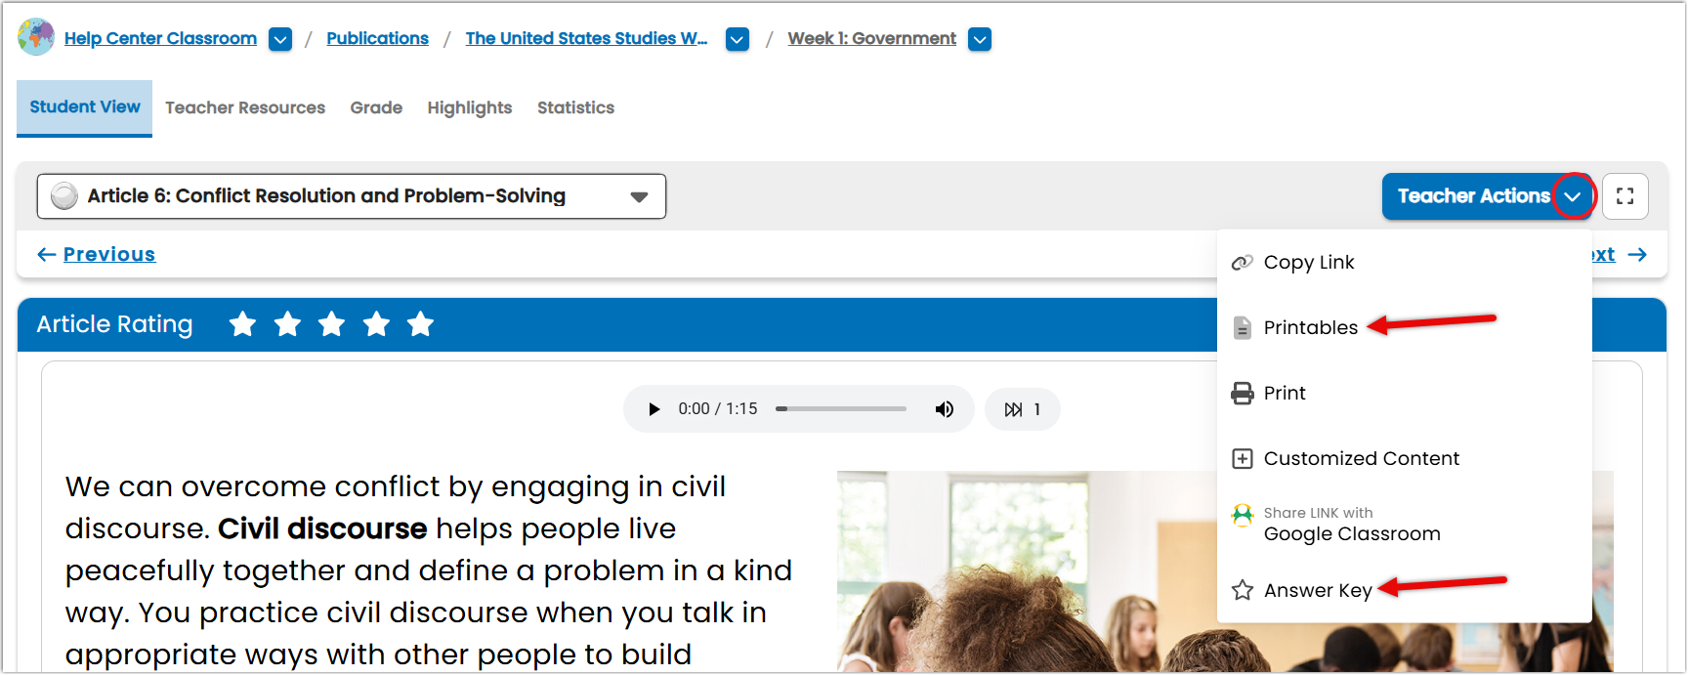This screenshot has height=675, width=1688.
Task: Mute the audio with speaker icon
Action: [x=944, y=409]
